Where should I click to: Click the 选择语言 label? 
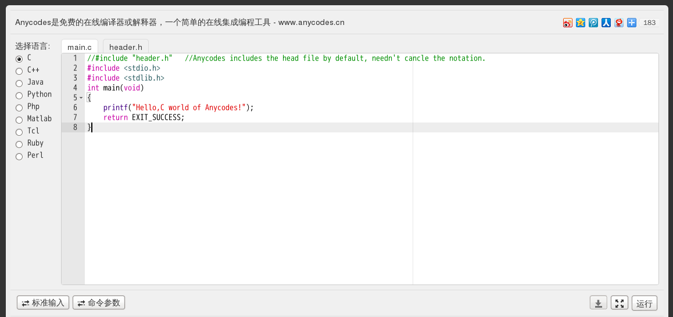point(33,46)
